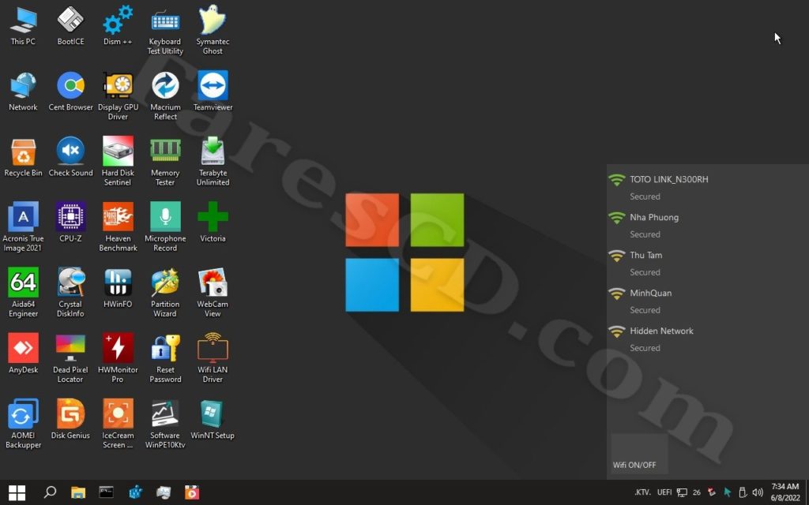The width and height of the screenshot is (809, 505).
Task: Toggle the Wifi ON/OFF button
Action: (639, 454)
